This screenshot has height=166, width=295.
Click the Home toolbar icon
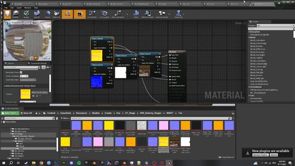[48, 14]
